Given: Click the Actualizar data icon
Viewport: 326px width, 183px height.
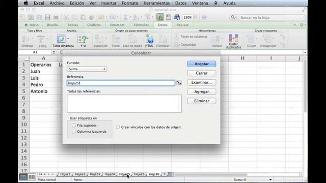Looking at the screenshot, I should [x=99, y=39].
